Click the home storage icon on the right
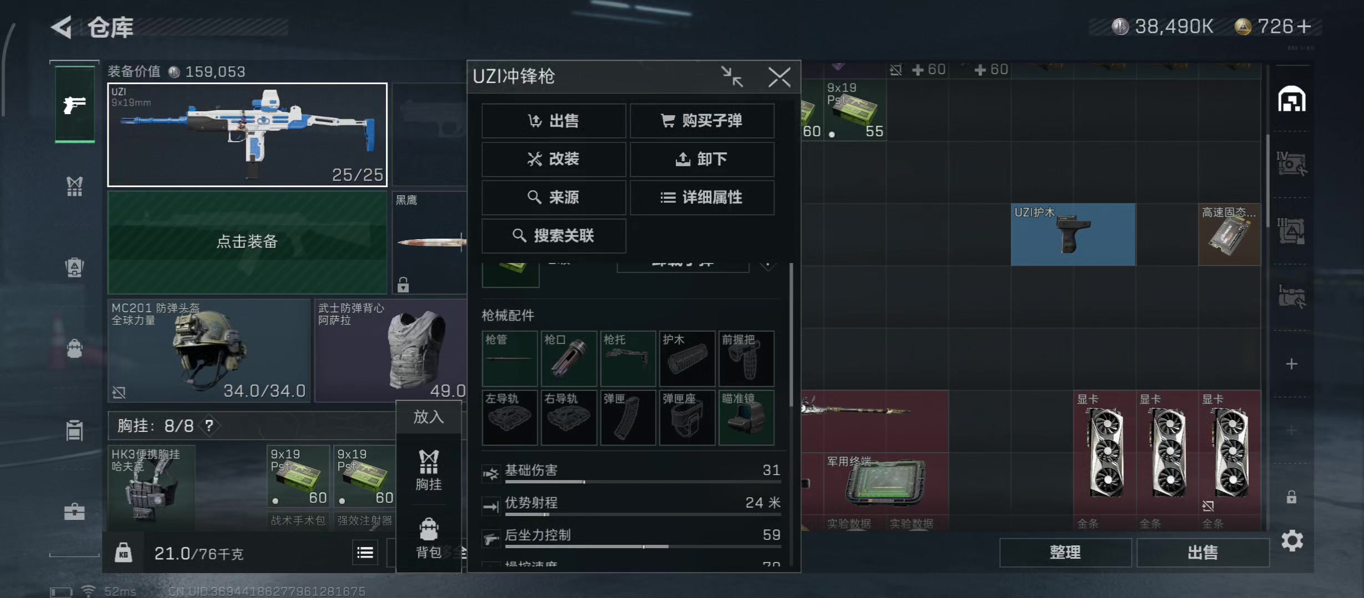Image resolution: width=1364 pixels, height=598 pixels. click(x=1291, y=100)
